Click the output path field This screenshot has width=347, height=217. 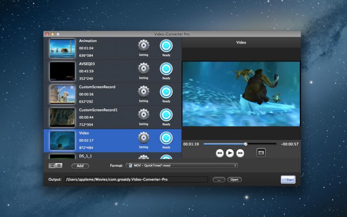coord(136,179)
